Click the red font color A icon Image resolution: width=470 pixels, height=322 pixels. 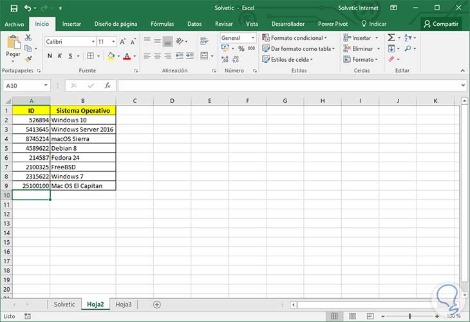(127, 56)
